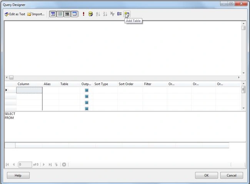Click the Add Table toolbar icon
The width and height of the screenshot is (250, 184).
coord(127,14)
